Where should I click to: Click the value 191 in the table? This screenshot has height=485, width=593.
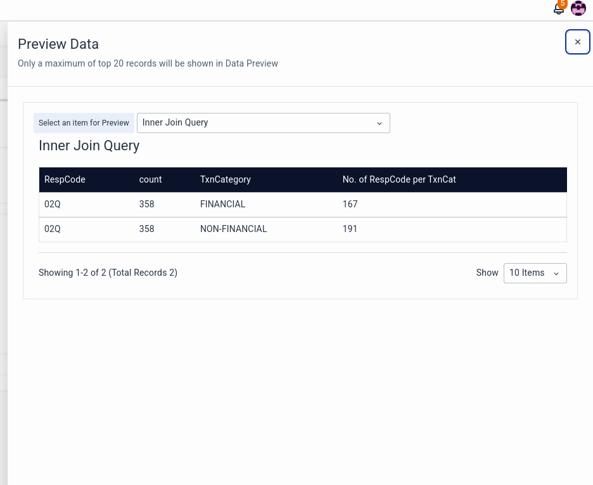coord(350,229)
